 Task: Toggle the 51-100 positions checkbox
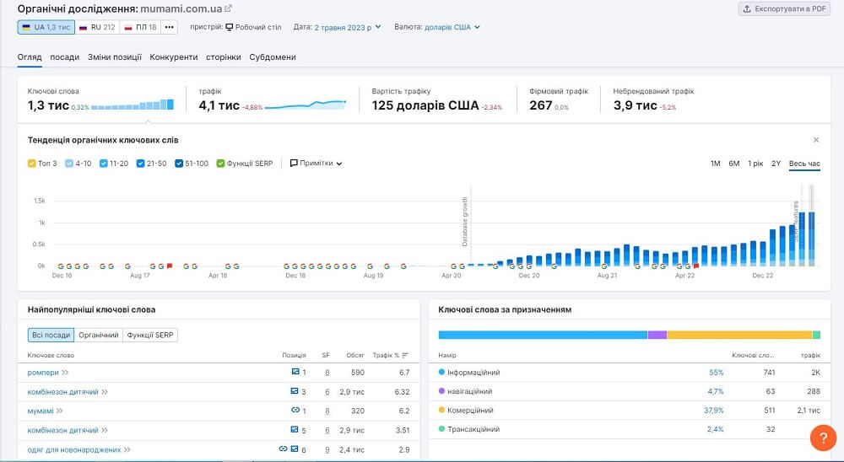point(180,164)
